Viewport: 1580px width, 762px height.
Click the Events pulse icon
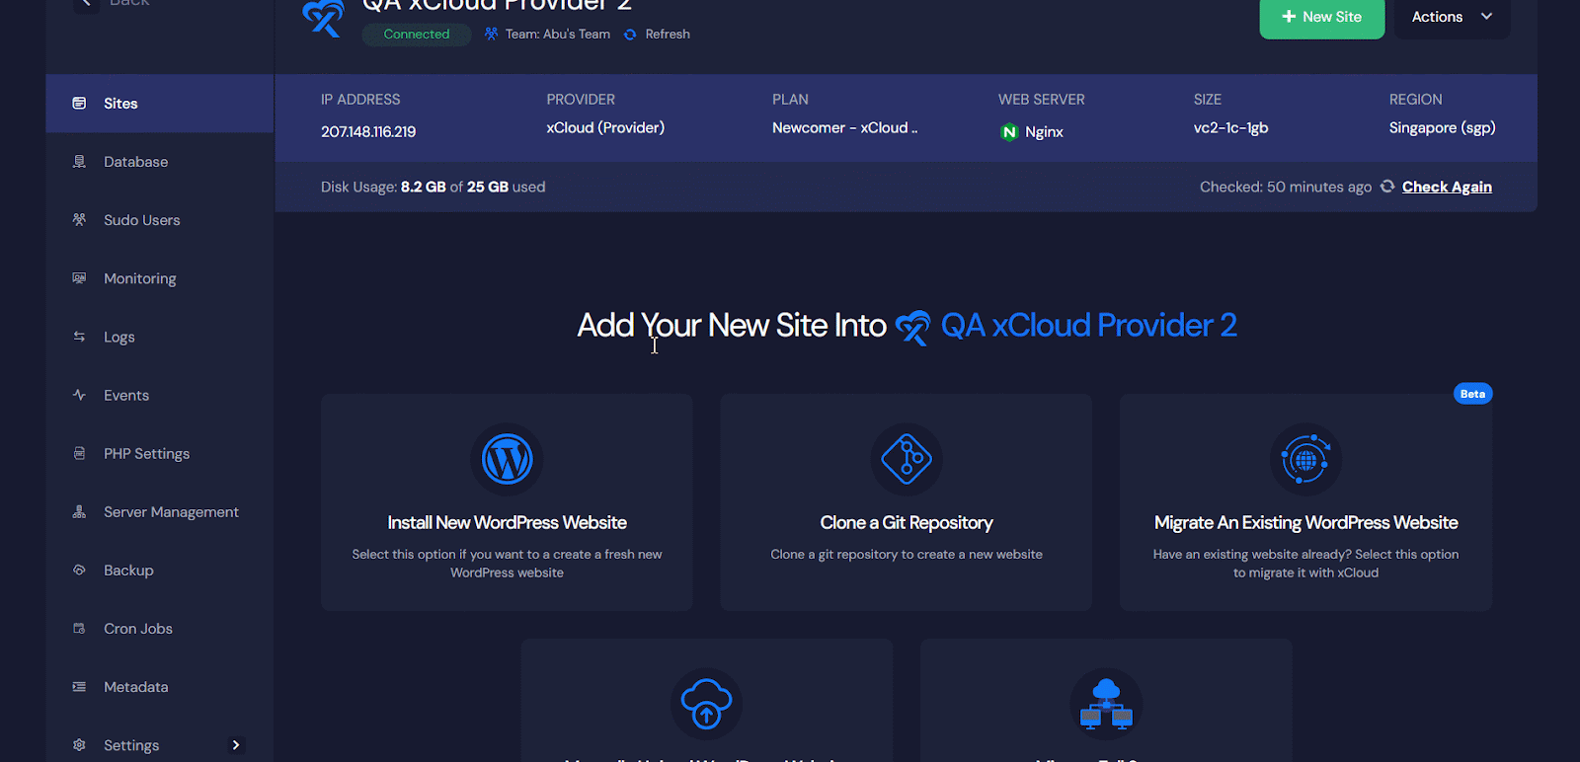pyautogui.click(x=79, y=394)
